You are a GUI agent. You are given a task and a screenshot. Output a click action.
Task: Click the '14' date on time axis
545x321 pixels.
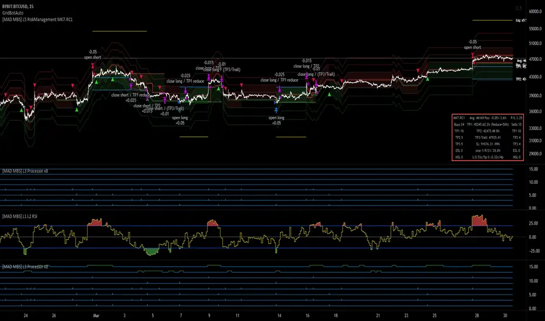click(279, 315)
